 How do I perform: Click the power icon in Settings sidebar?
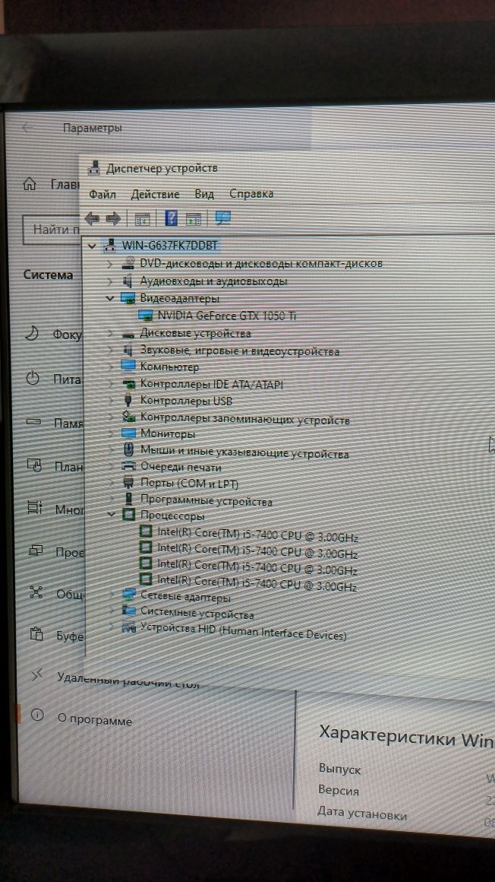tap(33, 378)
